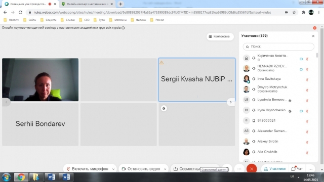Viewport: 324px width, 182px height.
Task: Click the warning triangle on Sergii Kvasha tile
Action: point(161,63)
